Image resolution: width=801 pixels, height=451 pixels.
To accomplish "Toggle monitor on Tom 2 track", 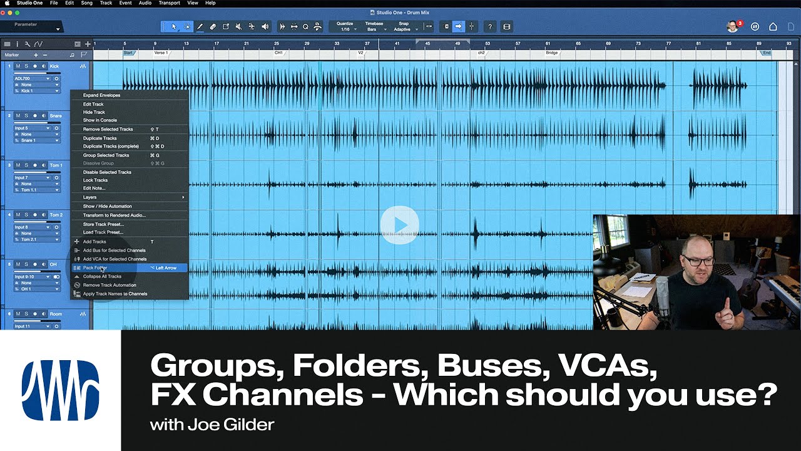I will (x=44, y=215).
